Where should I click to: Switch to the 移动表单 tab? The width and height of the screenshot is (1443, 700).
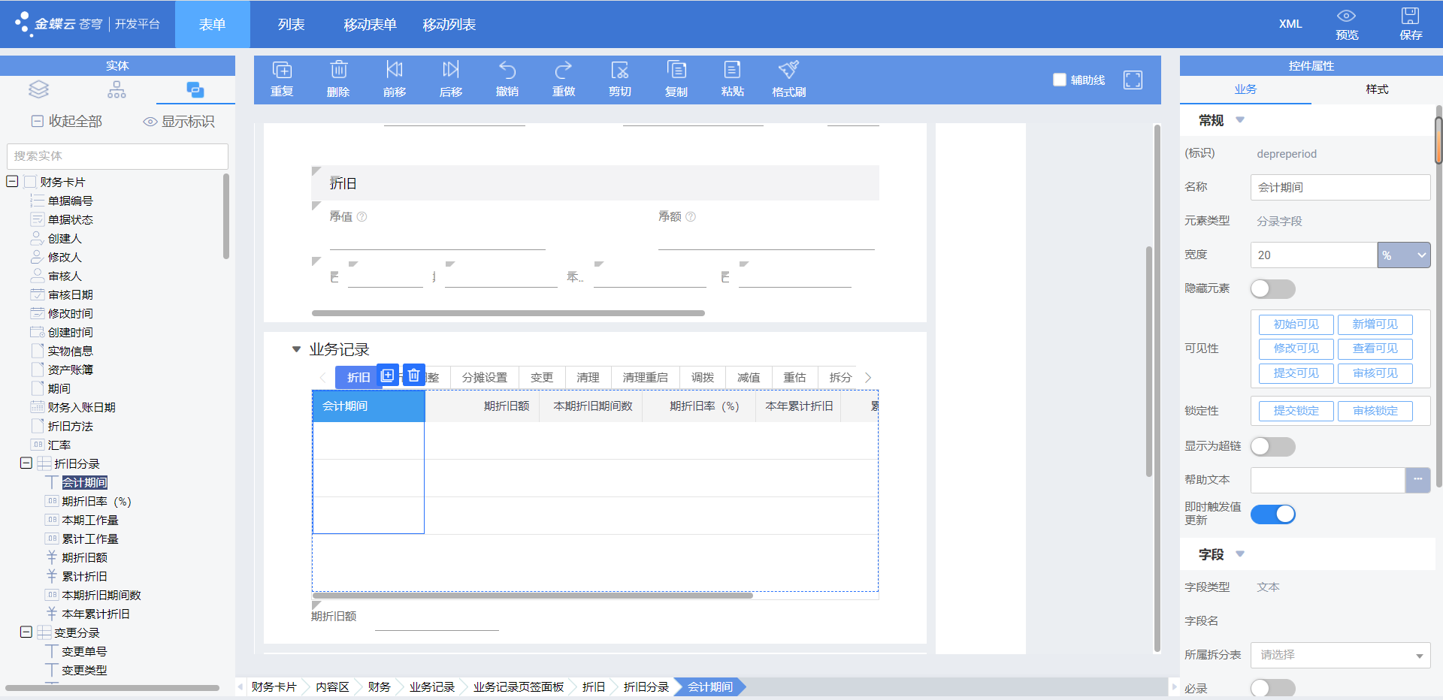[370, 25]
